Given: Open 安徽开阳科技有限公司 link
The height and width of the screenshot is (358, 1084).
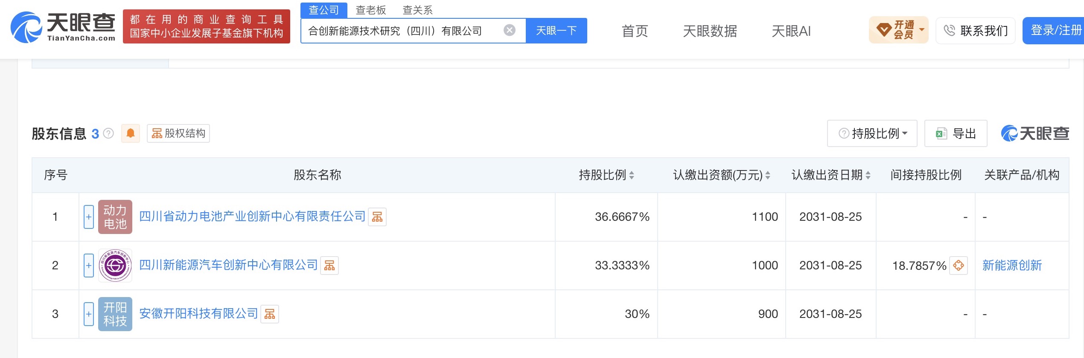Looking at the screenshot, I should (198, 314).
